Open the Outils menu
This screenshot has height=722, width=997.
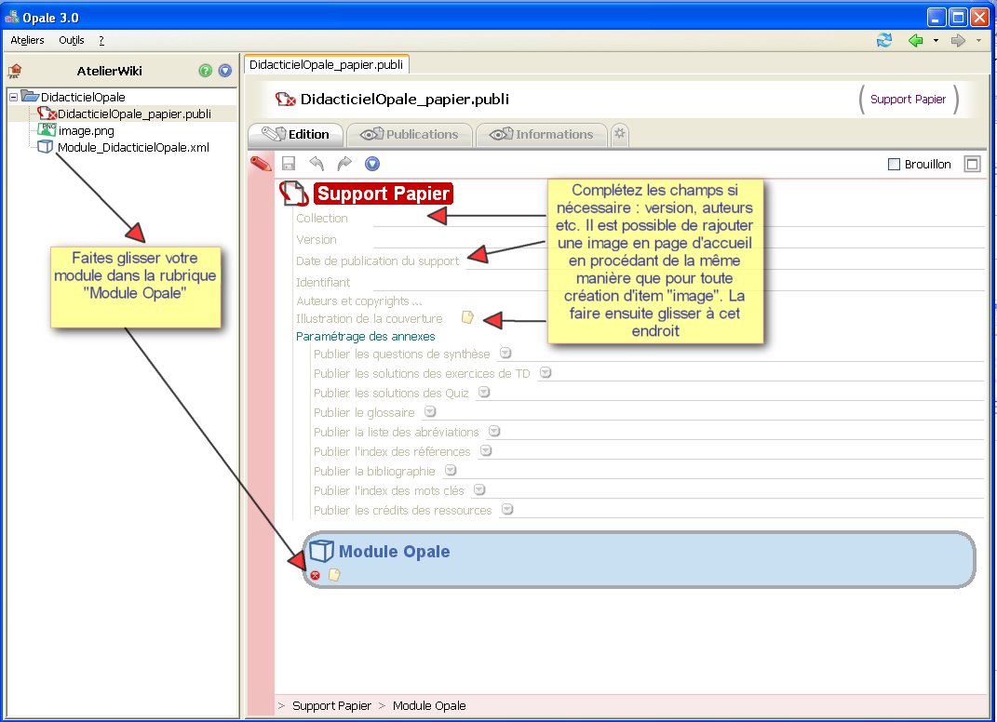[x=71, y=40]
